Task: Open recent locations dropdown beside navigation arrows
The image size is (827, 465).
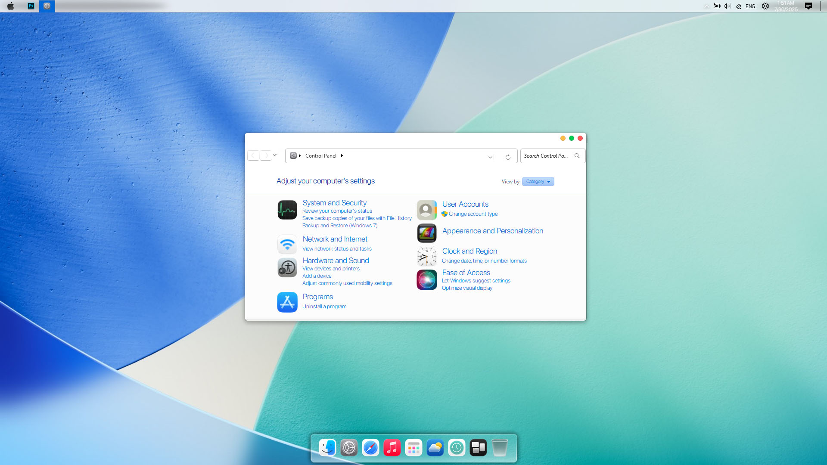Action: [275, 155]
